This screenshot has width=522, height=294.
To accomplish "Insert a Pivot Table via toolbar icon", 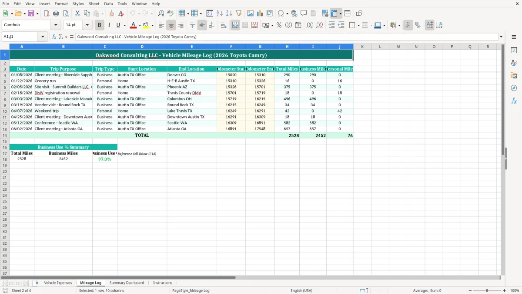I will pos(270,14).
